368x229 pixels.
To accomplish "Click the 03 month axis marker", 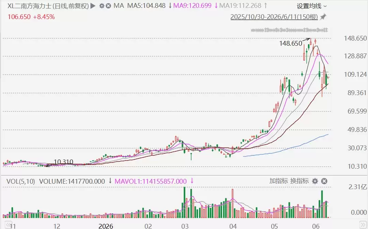I will coord(185,226).
